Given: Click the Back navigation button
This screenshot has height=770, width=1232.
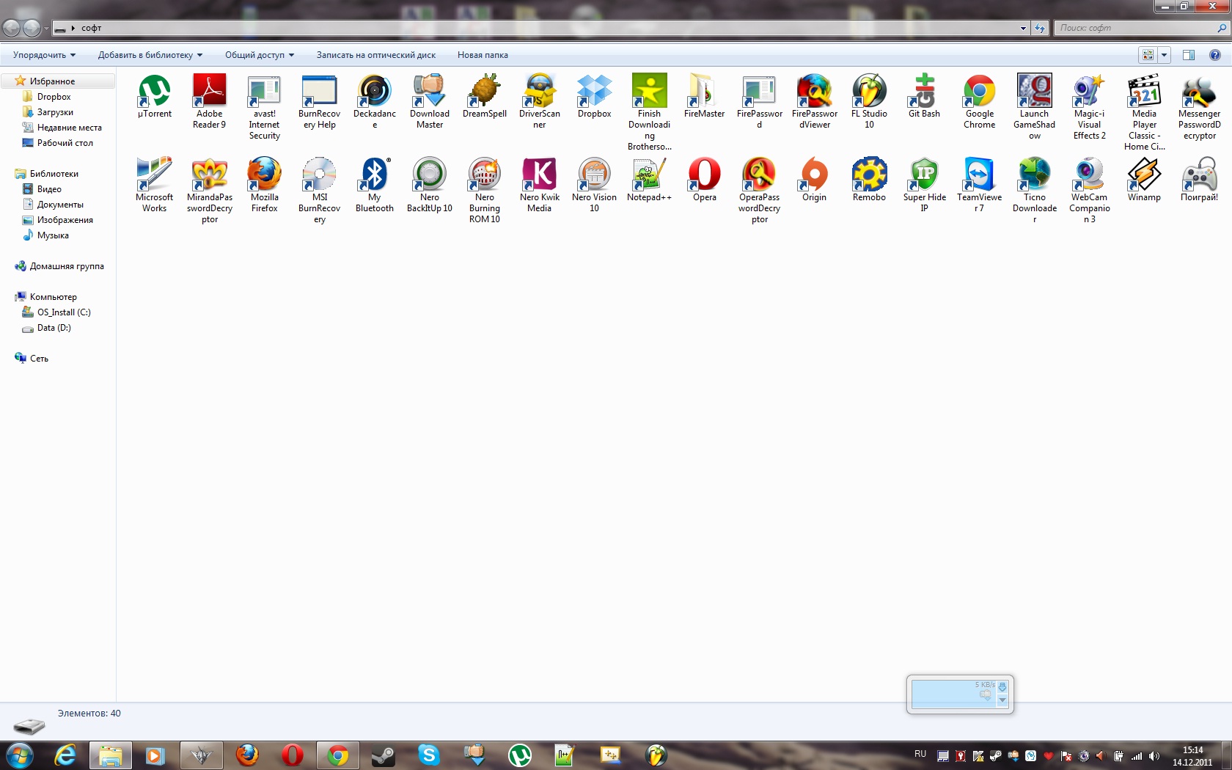Looking at the screenshot, I should coord(11,28).
